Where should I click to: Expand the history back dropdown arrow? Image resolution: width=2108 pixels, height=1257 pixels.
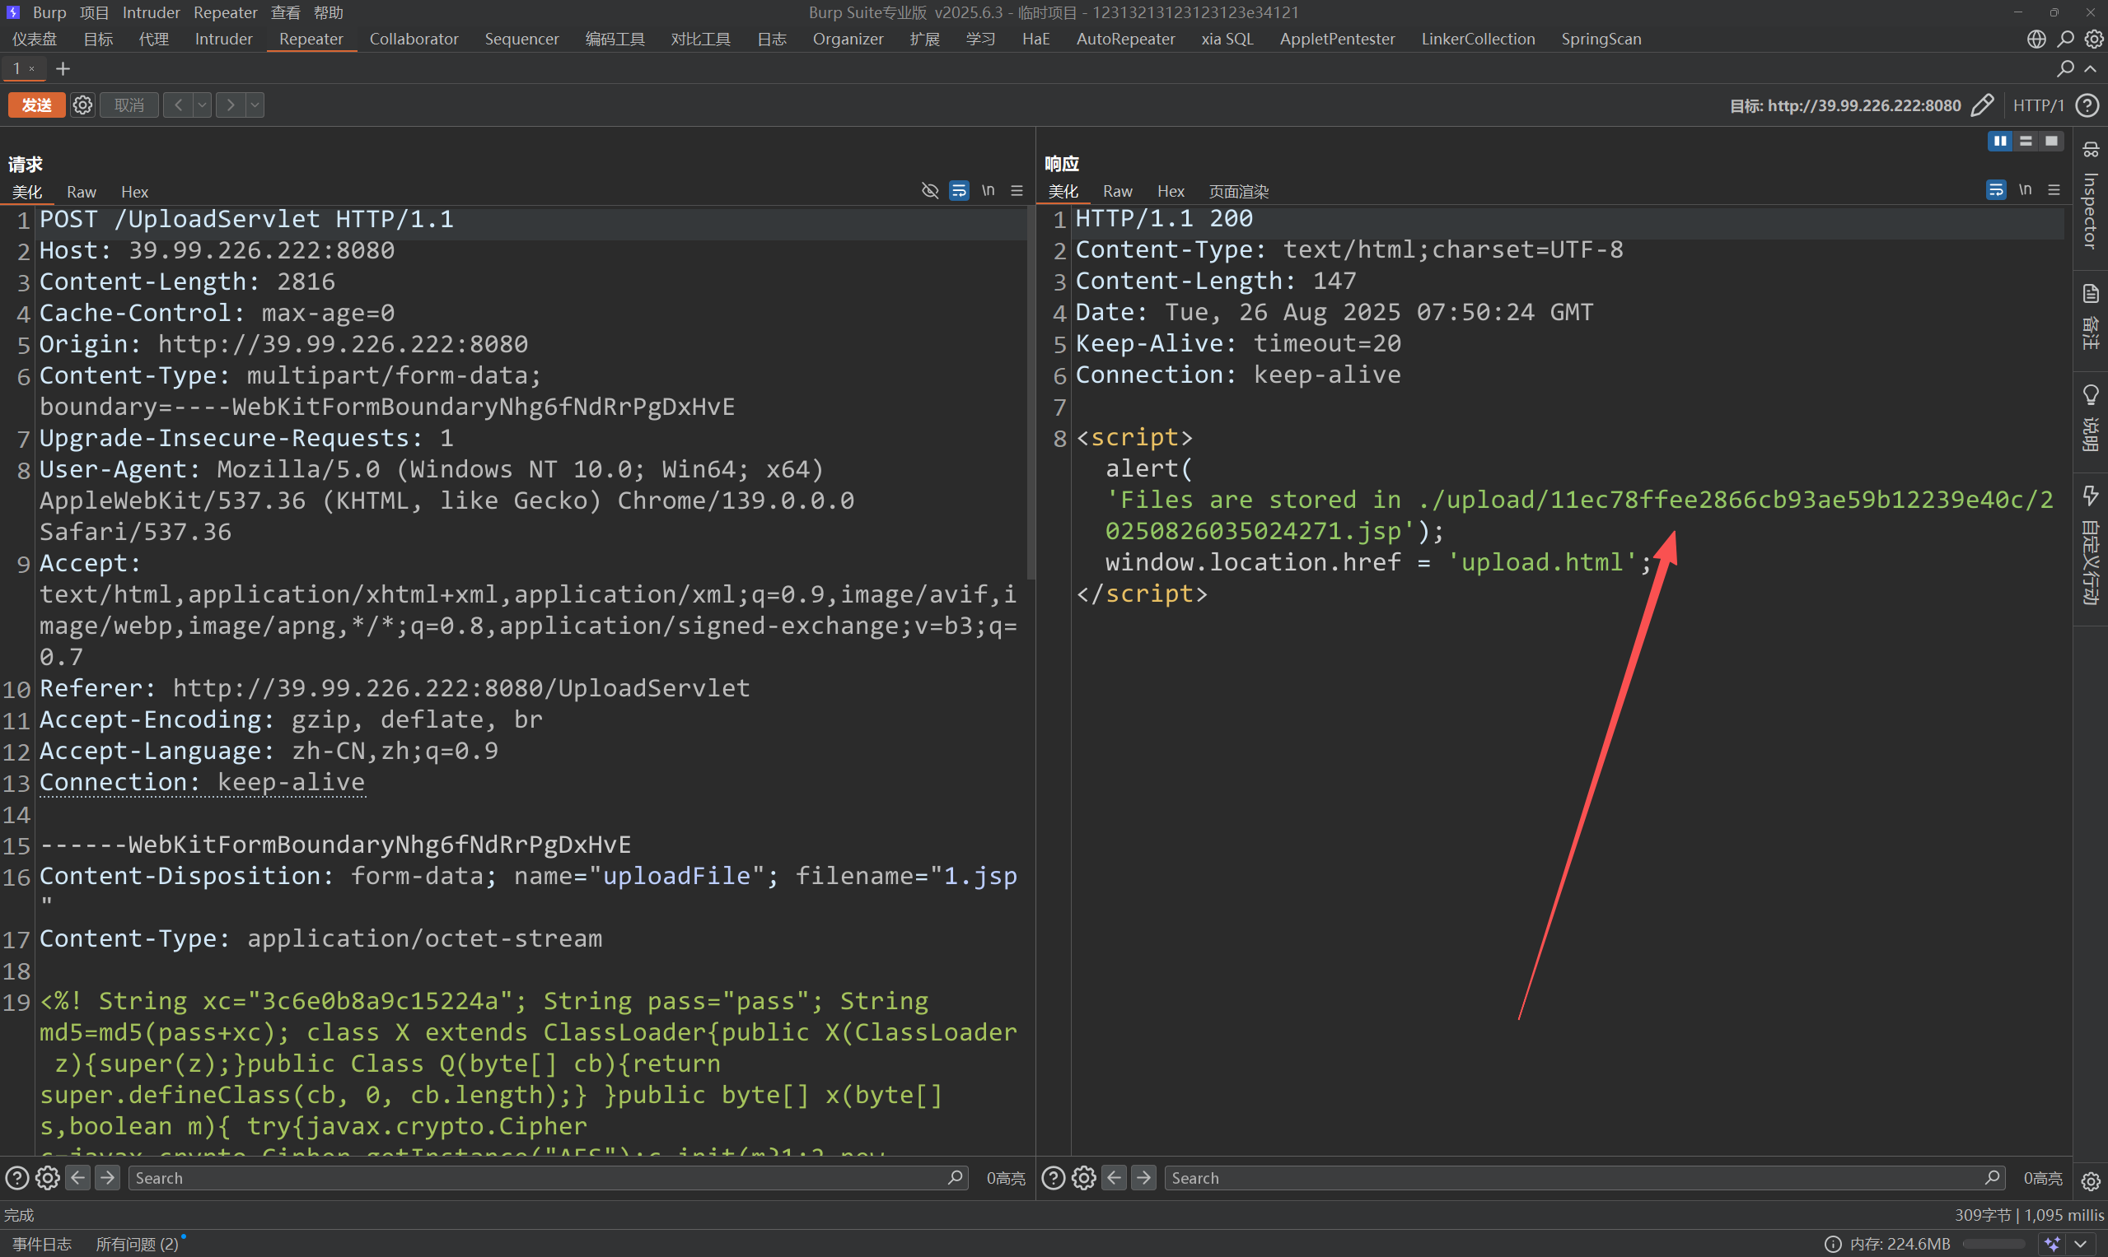tap(202, 105)
